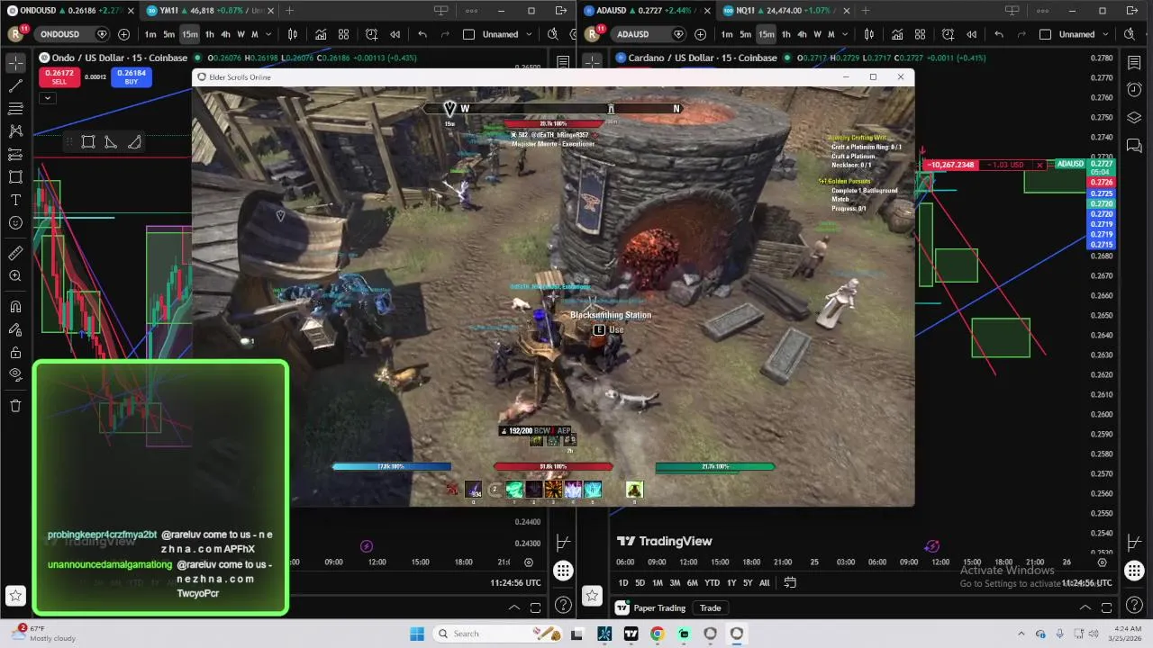Open chat bubbles icon in ADAUSD sidebar
The image size is (1153, 648).
1134,145
